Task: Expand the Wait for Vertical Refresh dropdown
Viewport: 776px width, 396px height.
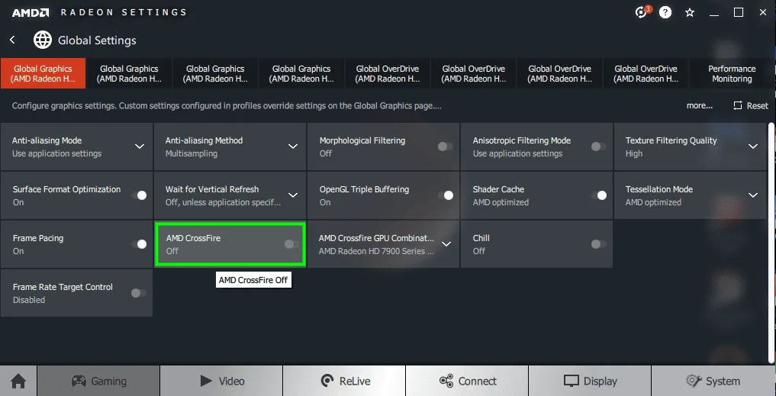Action: [293, 195]
